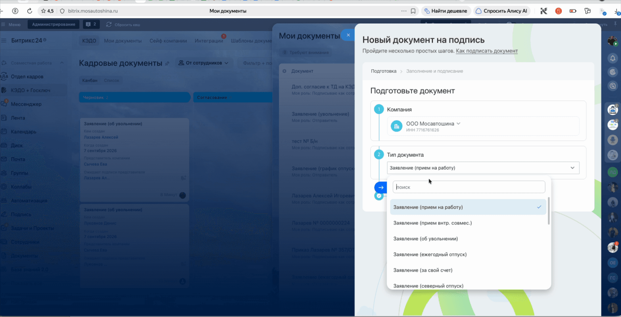Switch to the КЭДО tab
Screen dimensions: 621x317
coord(89,41)
